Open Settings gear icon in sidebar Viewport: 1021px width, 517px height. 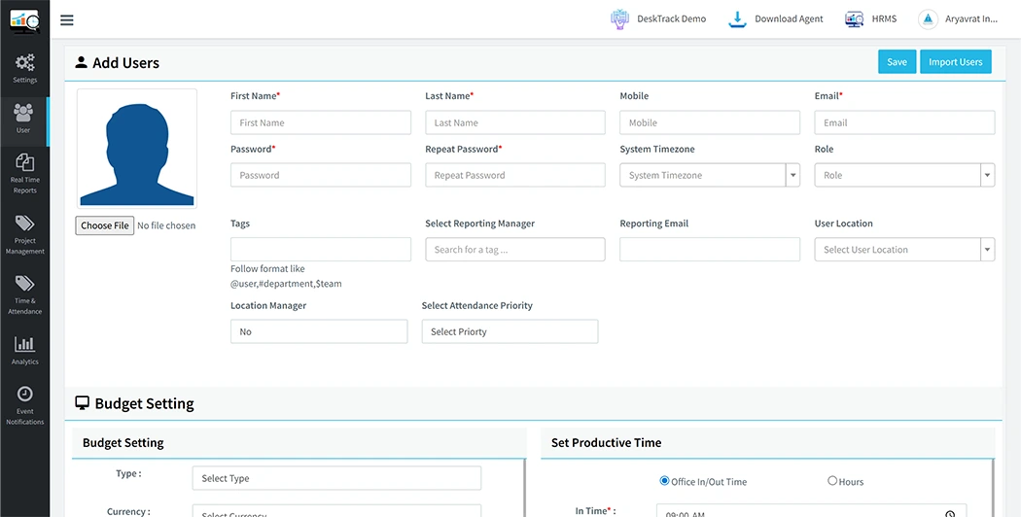(x=24, y=62)
